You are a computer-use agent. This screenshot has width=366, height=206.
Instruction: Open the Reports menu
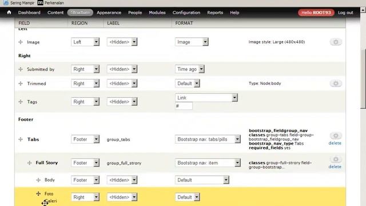tap(215, 13)
